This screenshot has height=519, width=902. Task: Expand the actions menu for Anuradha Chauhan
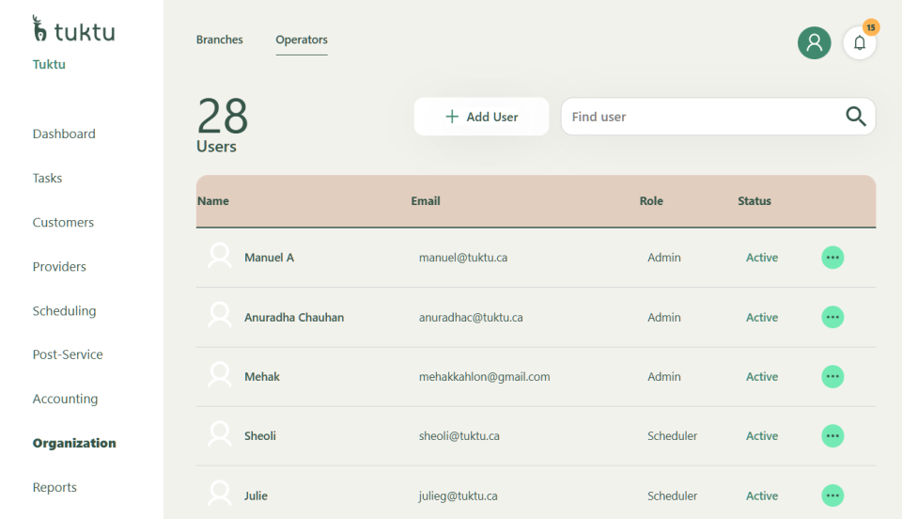[x=832, y=318]
